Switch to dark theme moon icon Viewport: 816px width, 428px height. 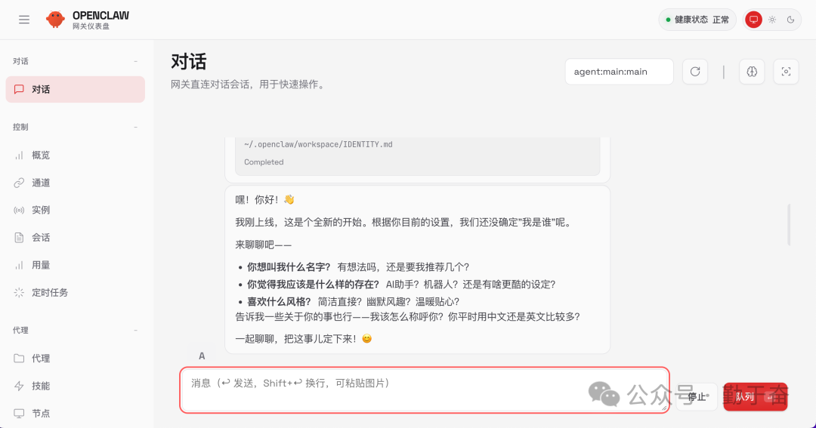pyautogui.click(x=790, y=20)
